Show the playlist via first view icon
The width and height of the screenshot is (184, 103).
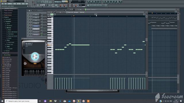click(x=89, y=2)
